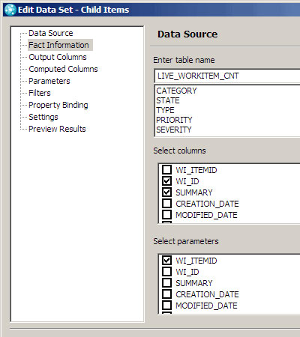Uncheck WI_ITEMID under Select parameters
Image resolution: width=300 pixels, height=337 pixels.
166,261
